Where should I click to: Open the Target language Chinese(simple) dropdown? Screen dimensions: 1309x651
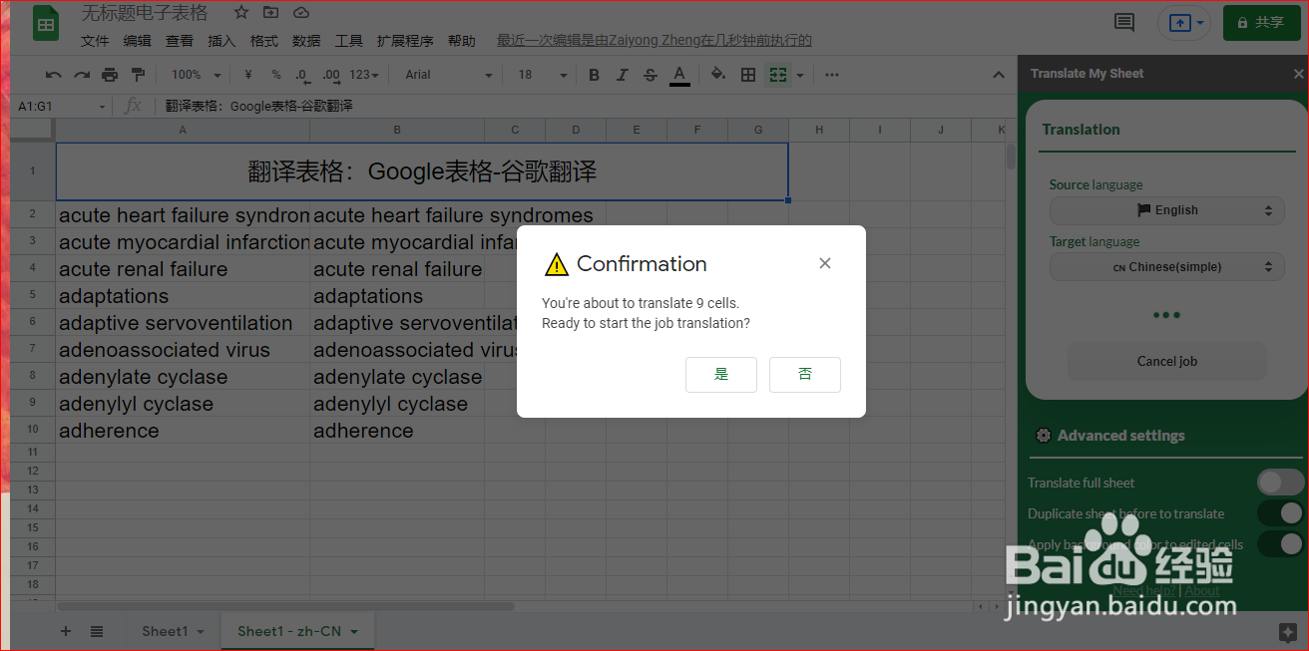click(x=1166, y=267)
